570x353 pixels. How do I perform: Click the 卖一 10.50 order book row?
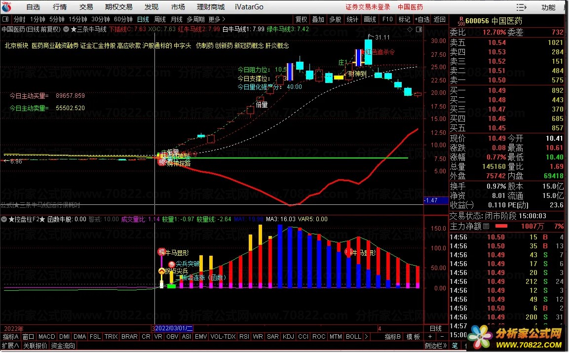(506, 80)
